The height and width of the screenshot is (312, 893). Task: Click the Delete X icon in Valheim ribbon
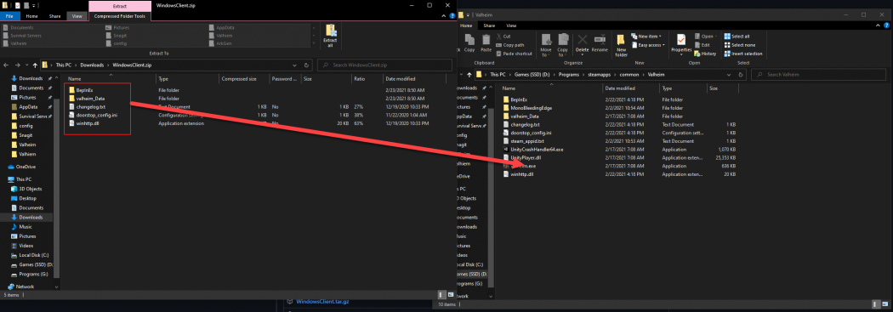pyautogui.click(x=582, y=39)
